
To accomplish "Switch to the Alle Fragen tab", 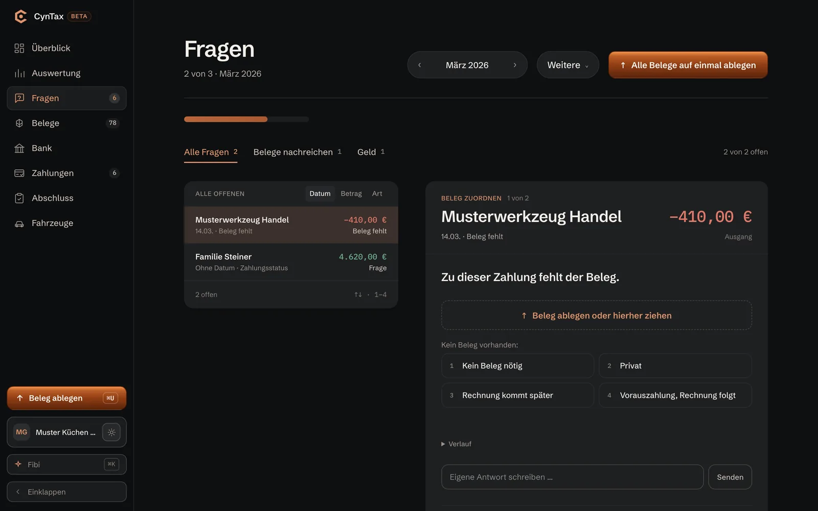I will point(211,152).
